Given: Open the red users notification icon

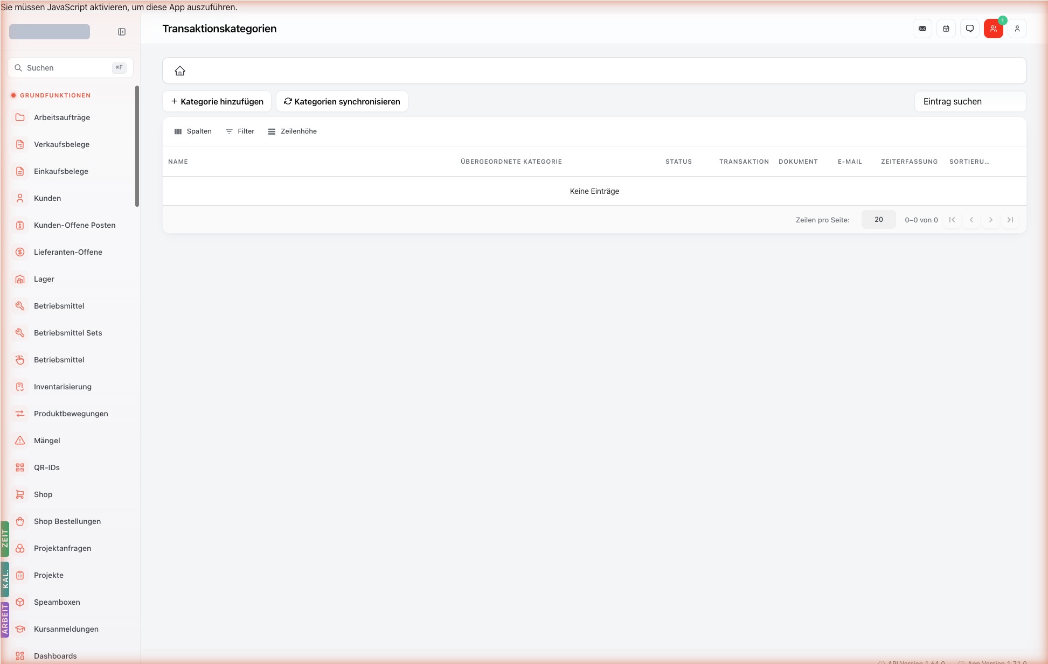Looking at the screenshot, I should pyautogui.click(x=994, y=29).
